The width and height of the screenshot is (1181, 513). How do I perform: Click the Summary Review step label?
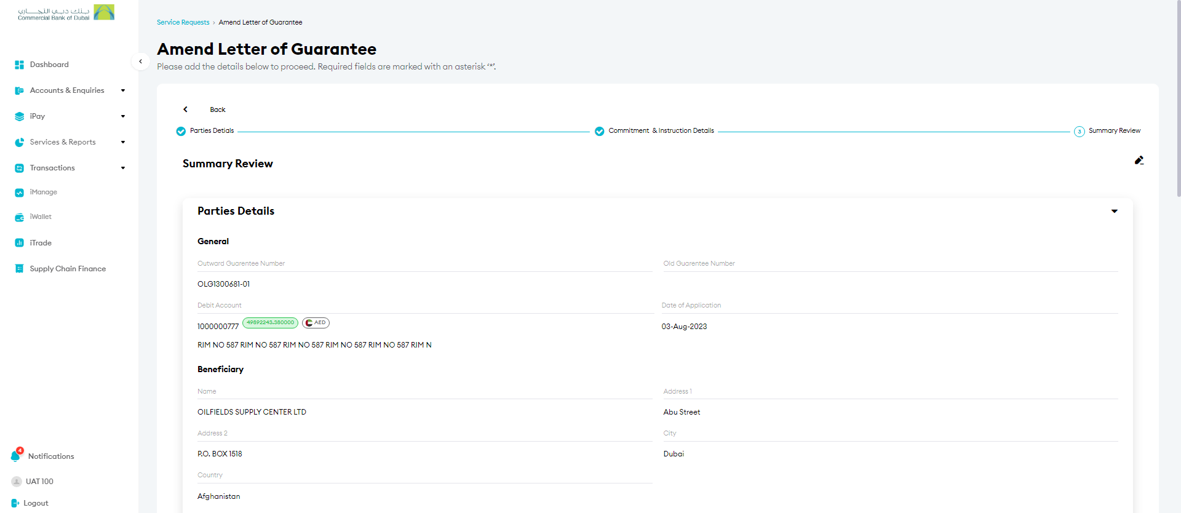(1115, 130)
